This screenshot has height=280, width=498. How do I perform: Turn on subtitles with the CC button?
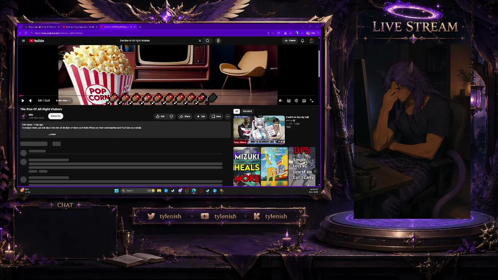coord(289,101)
